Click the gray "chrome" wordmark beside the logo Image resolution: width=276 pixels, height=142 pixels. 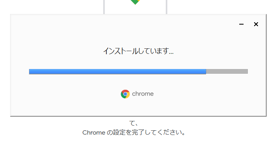coord(143,94)
